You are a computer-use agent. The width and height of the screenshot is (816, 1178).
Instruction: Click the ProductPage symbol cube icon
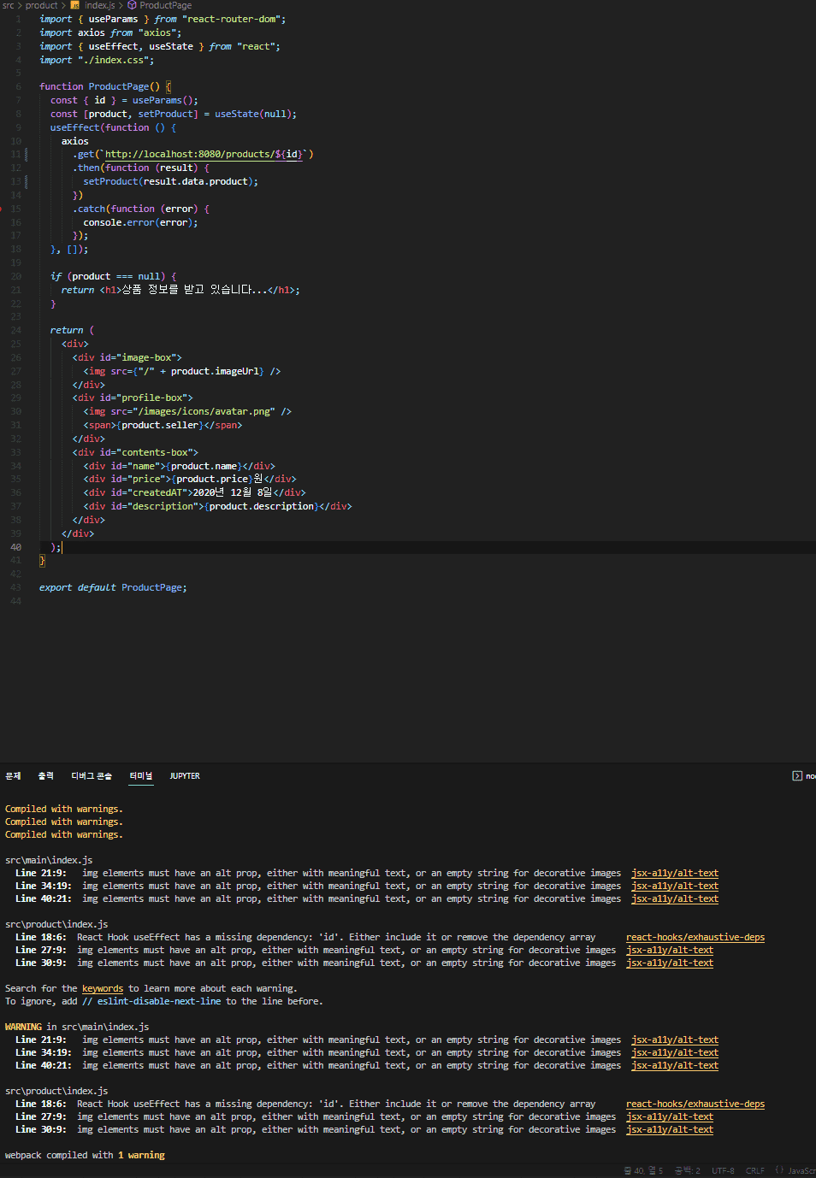click(132, 5)
